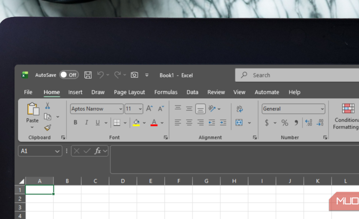This screenshot has width=359, height=219.
Task: Middle align the cell content
Action: click(189, 109)
